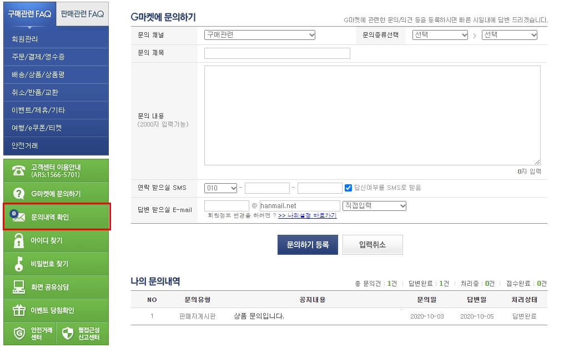Switch to the 구매관련 FAQ tab
Viewport: 574px width, 363px height.
click(29, 14)
